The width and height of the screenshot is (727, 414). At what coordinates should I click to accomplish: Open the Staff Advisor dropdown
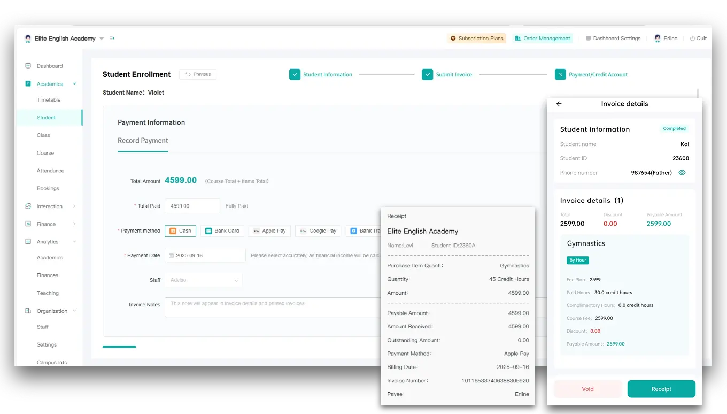pos(203,280)
